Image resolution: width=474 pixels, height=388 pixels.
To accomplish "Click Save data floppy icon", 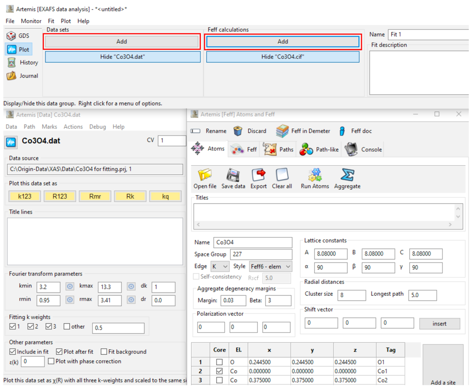I will pos(233,175).
